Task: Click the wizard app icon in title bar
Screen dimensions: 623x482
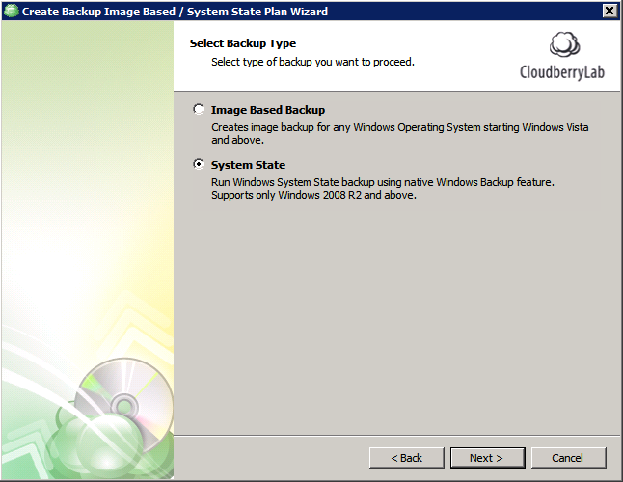Action: click(12, 11)
